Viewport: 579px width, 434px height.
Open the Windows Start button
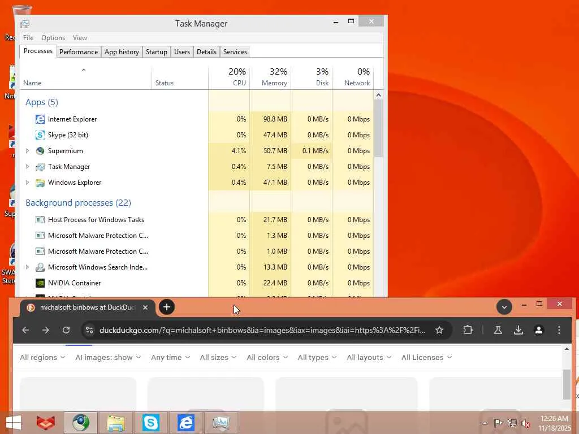point(14,423)
